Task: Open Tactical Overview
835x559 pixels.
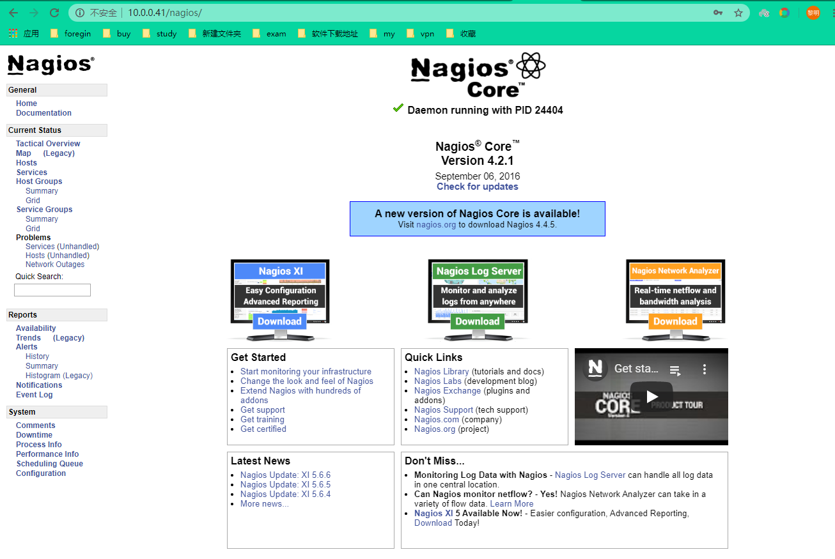Action: (48, 144)
